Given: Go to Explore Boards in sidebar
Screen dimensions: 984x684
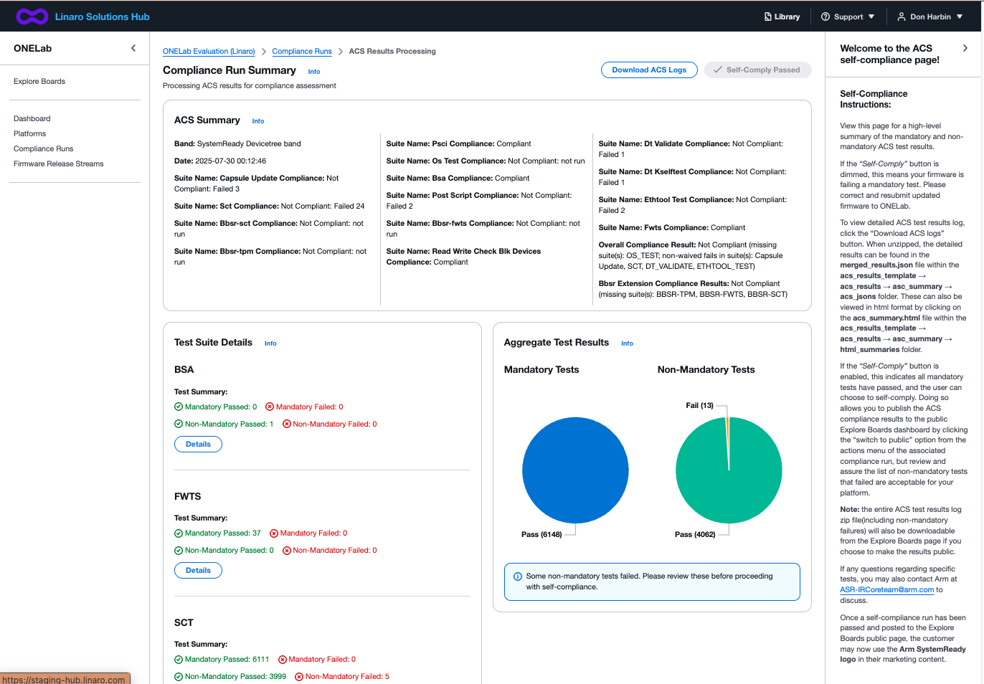Looking at the screenshot, I should click(39, 81).
